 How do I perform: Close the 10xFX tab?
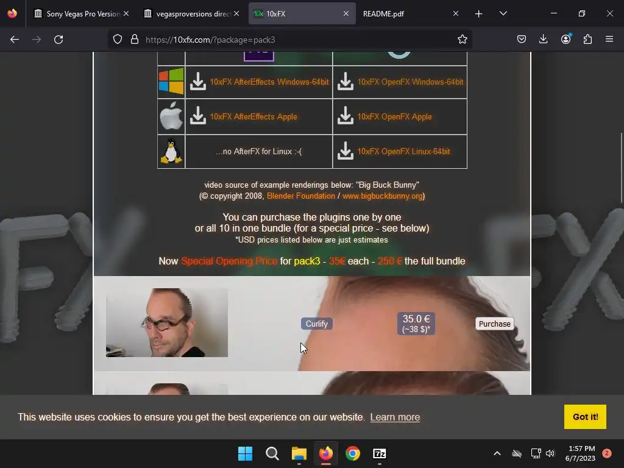346,13
